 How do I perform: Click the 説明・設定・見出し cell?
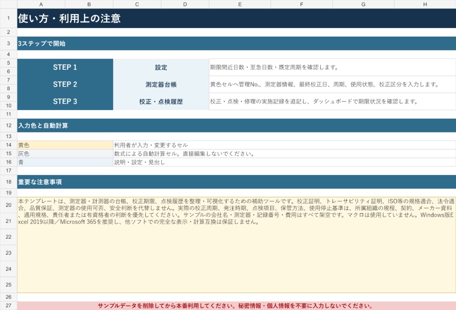coord(285,162)
